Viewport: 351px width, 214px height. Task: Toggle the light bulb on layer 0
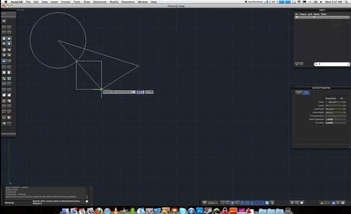click(x=297, y=17)
